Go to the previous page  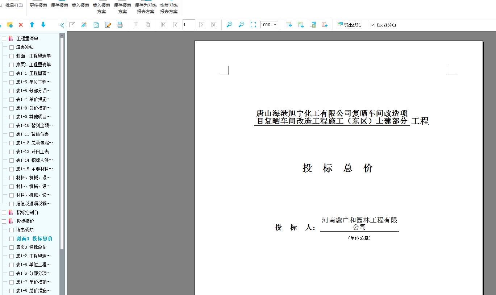click(176, 25)
